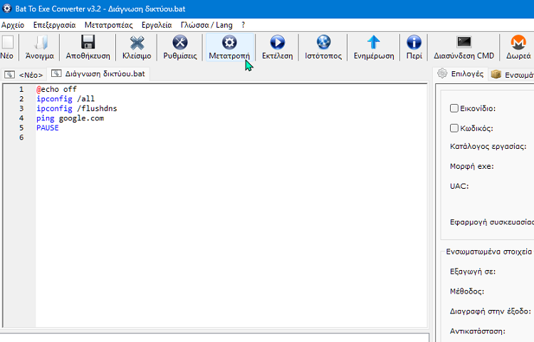Click the Αντικατάσταση label
534x342 pixels.
coord(478,331)
